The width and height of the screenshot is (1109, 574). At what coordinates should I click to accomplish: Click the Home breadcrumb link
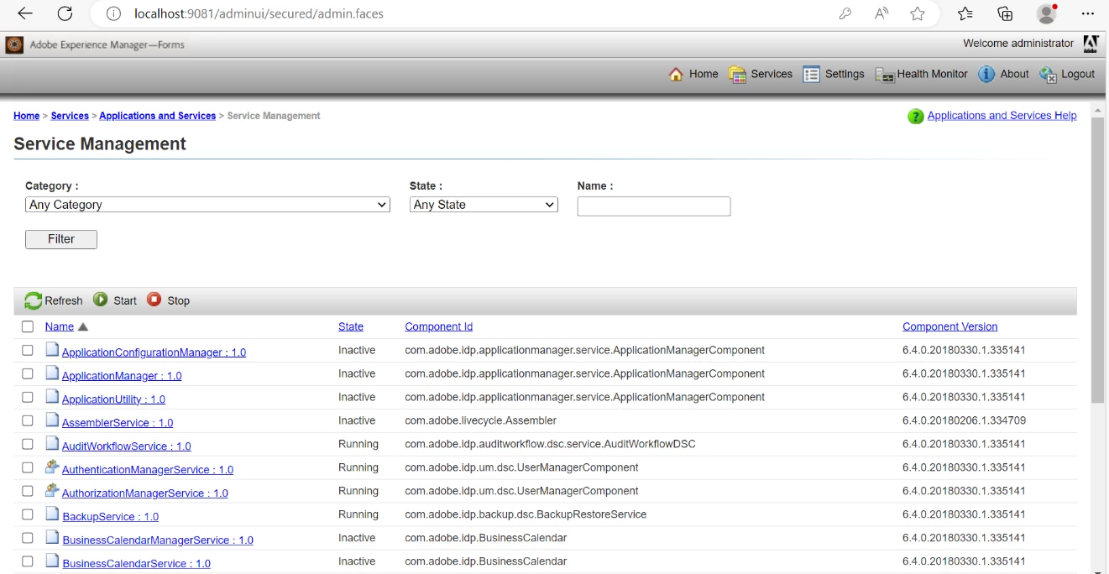(27, 116)
